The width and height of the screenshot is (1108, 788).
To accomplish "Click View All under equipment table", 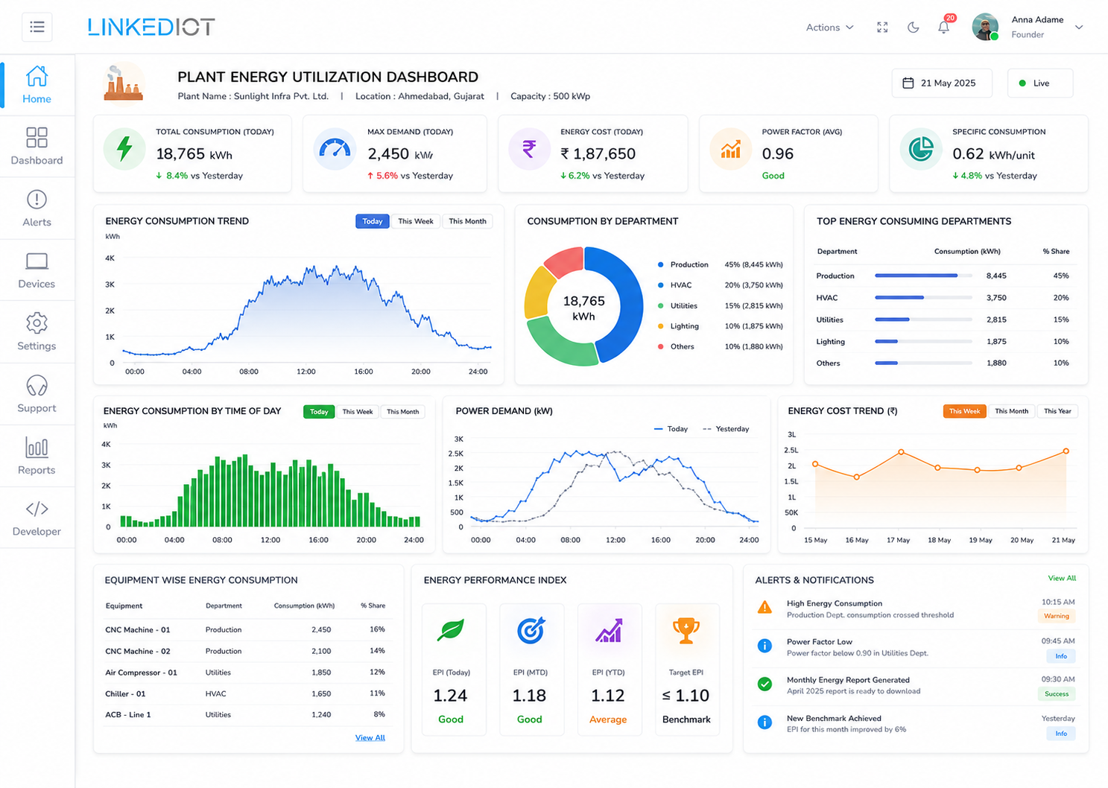I will (370, 737).
